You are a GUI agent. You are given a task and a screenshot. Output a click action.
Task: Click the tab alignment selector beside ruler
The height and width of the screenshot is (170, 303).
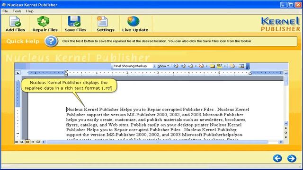18,73
